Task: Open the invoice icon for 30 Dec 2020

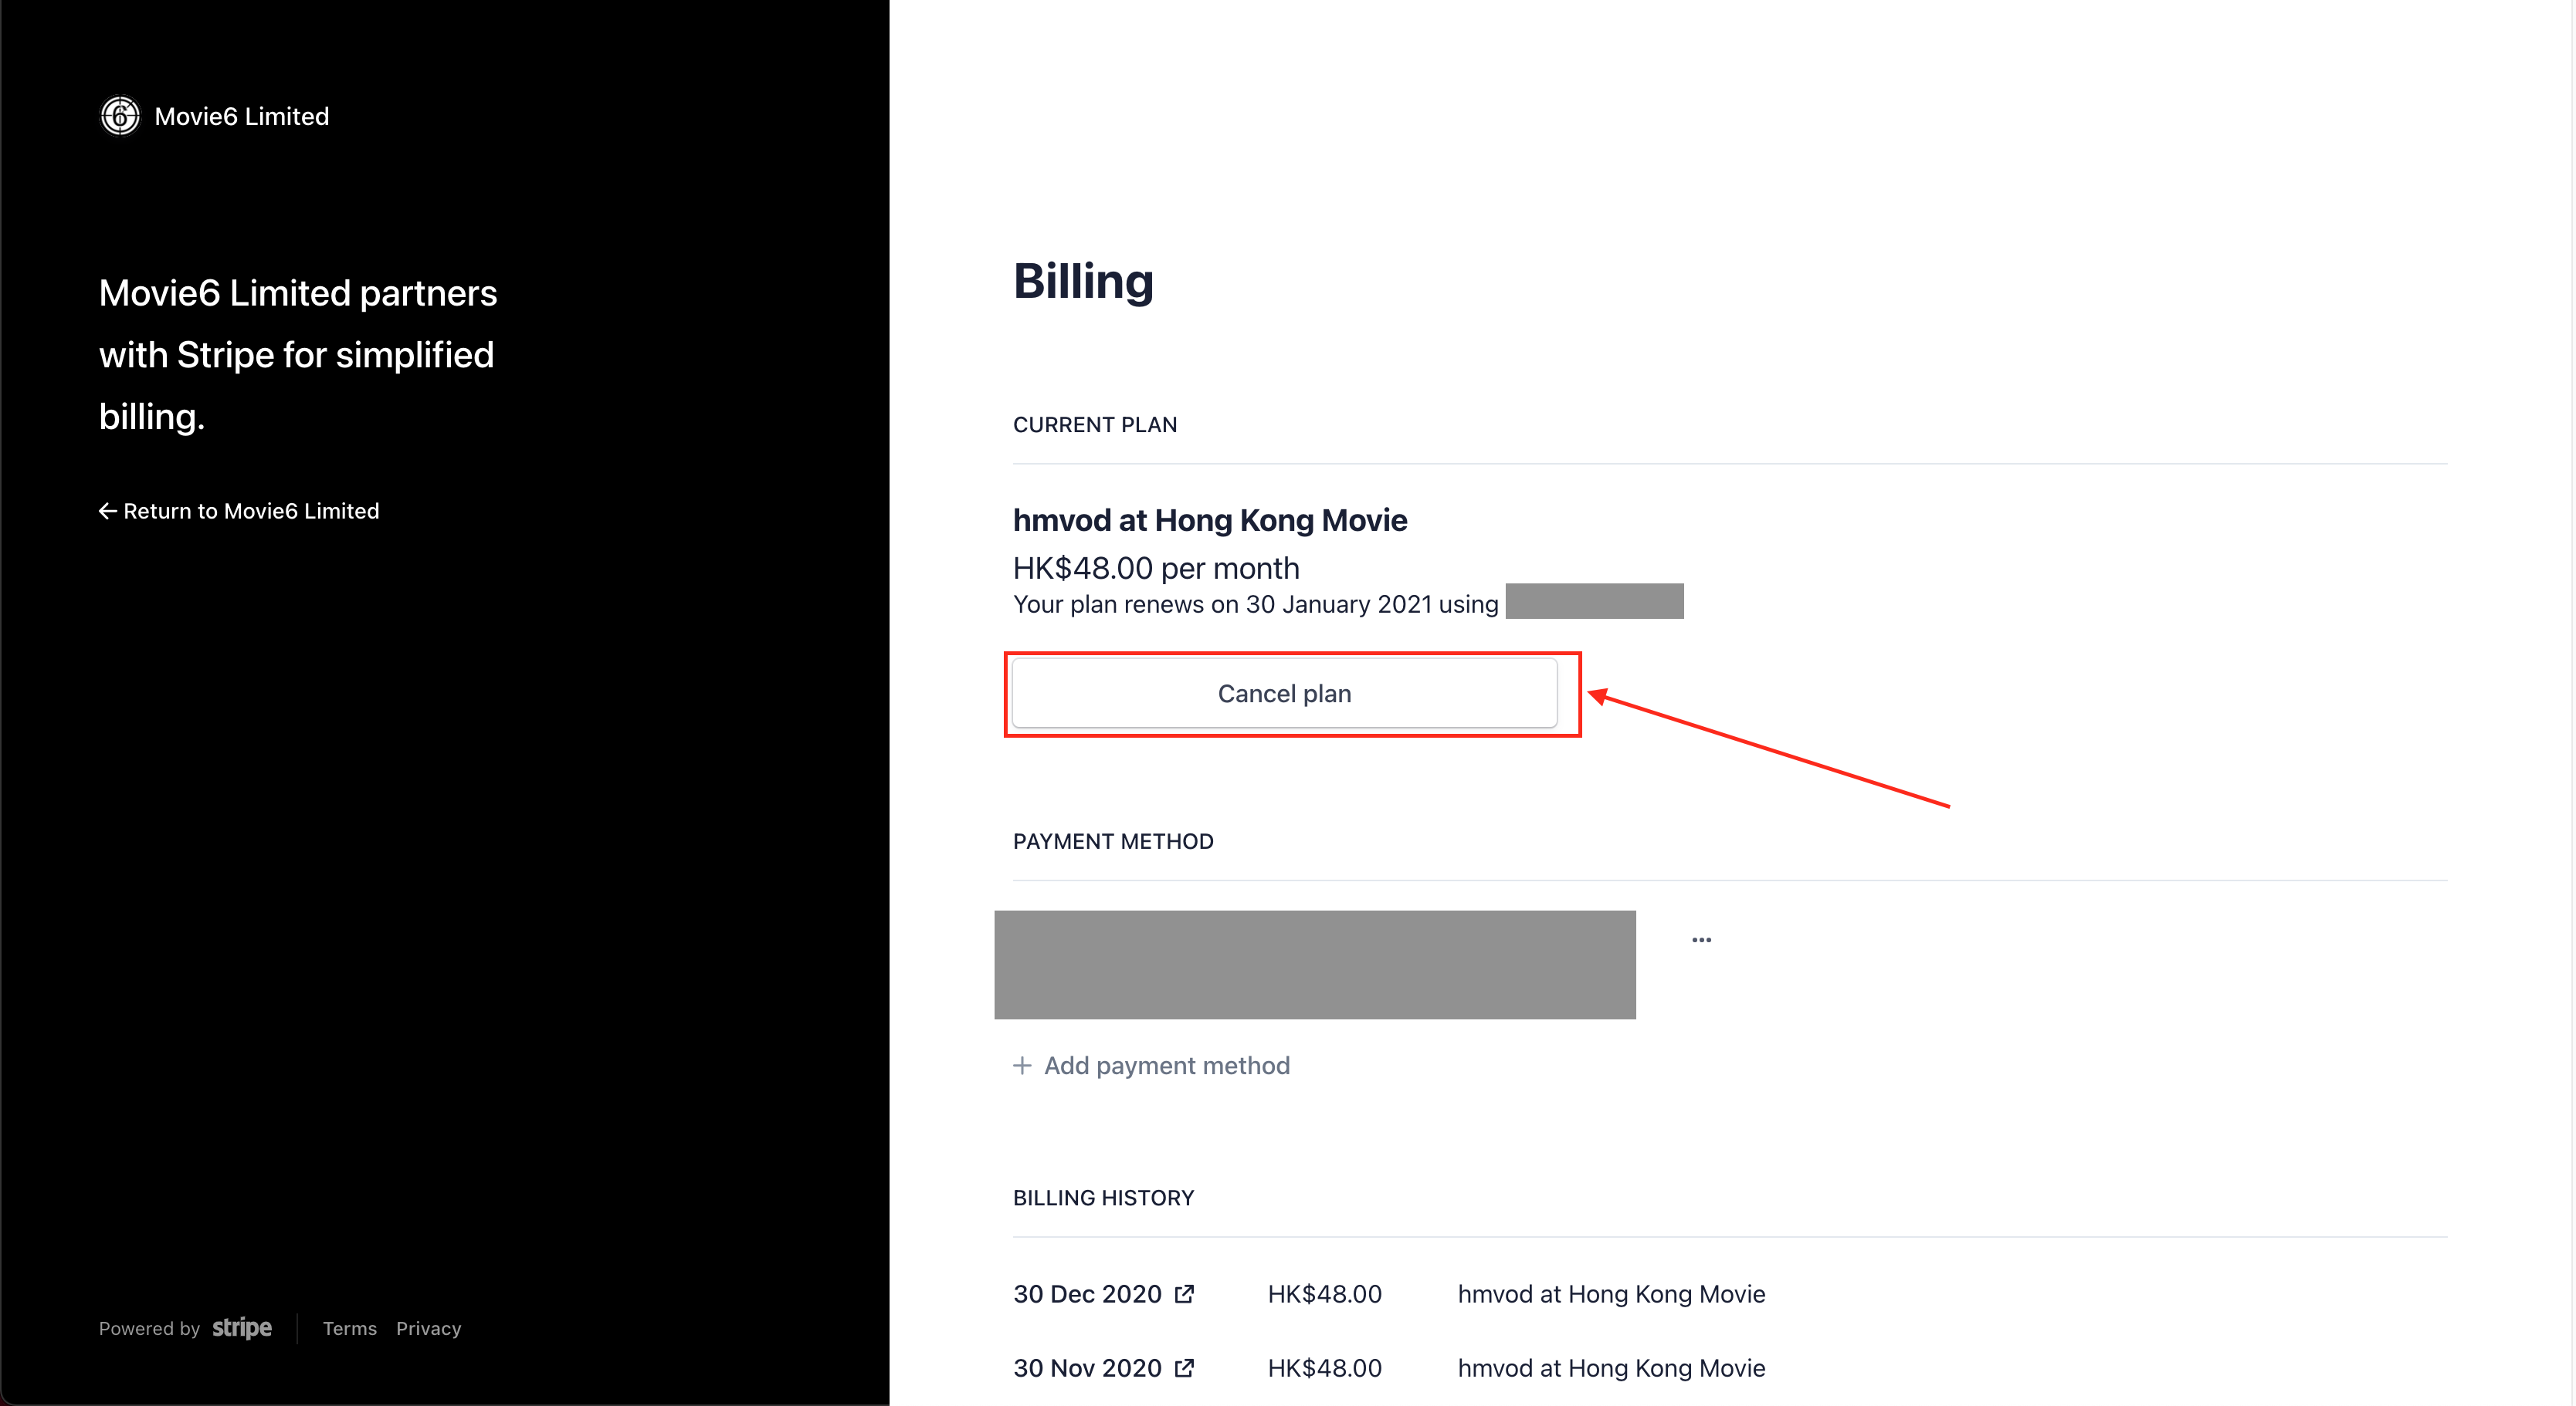Action: click(1184, 1294)
